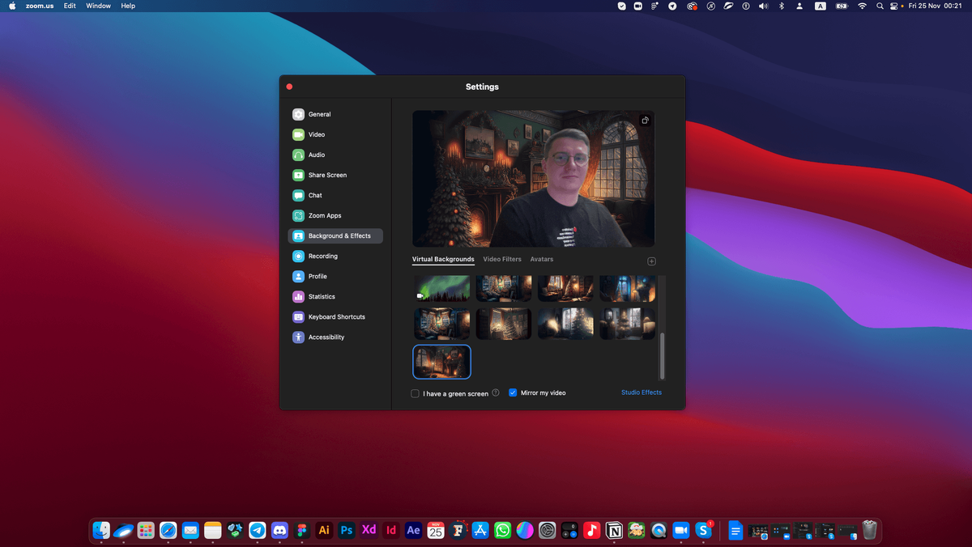
Task: Open the Edit menu in menu bar
Action: coord(70,6)
